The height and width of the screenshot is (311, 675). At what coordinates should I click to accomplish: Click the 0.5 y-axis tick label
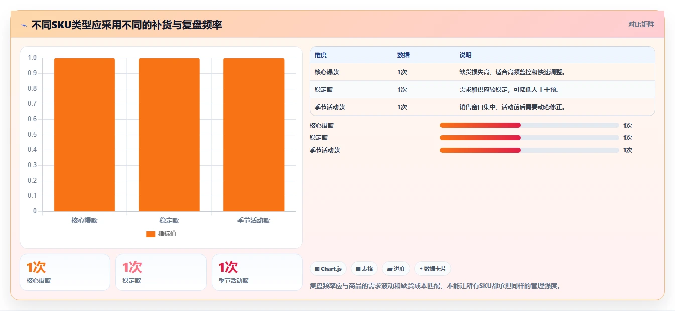(32, 134)
